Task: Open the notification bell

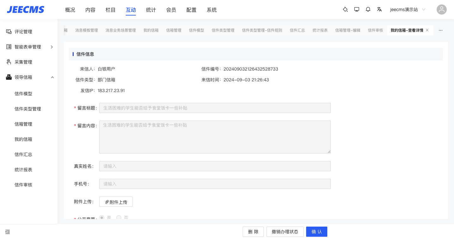Action: pos(368,9)
